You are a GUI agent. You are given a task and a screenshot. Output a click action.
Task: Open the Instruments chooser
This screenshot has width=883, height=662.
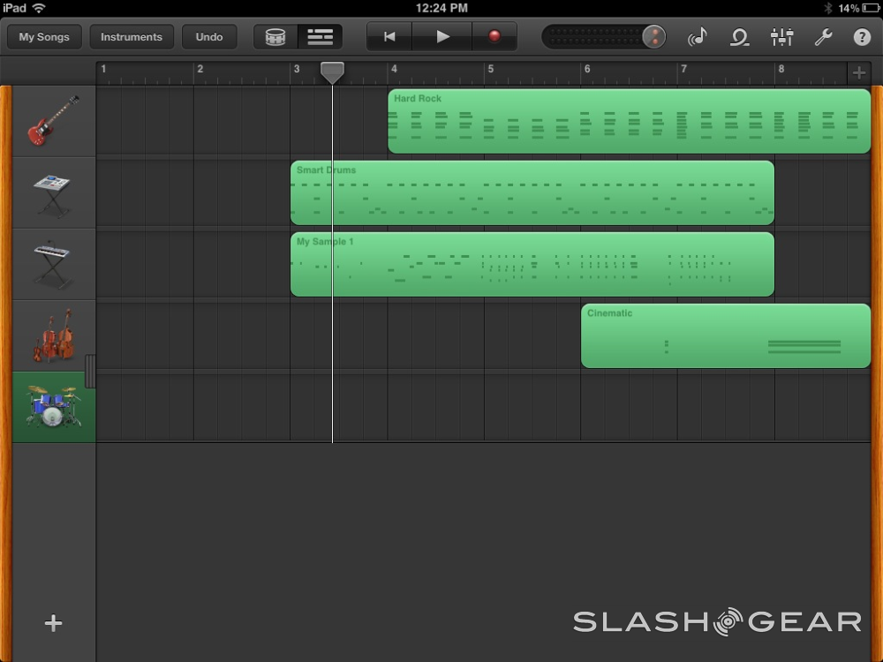(132, 37)
